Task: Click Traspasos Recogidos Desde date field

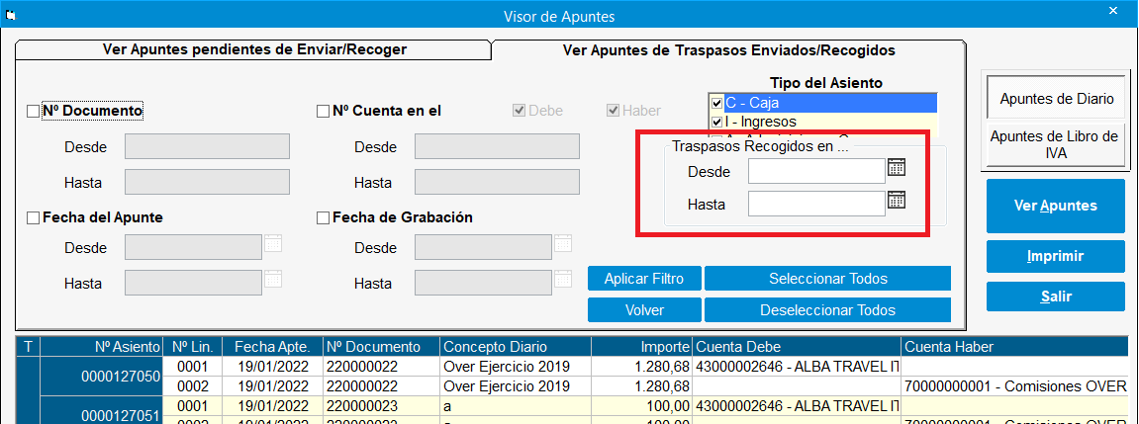Action: tap(816, 171)
